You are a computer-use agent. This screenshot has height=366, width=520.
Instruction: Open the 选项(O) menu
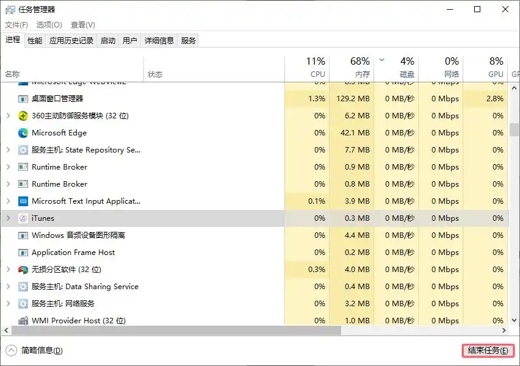(49, 25)
